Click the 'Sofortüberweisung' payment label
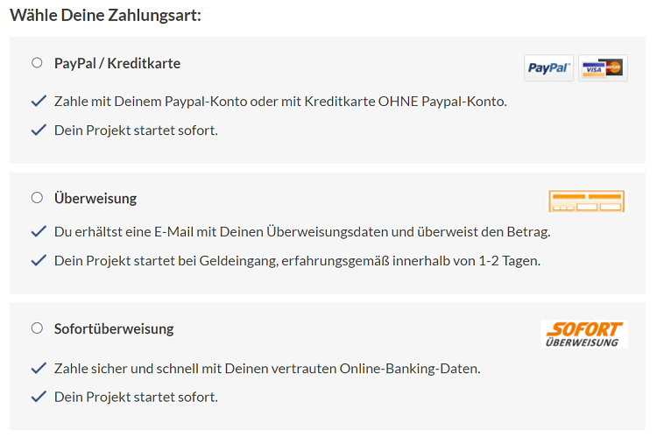The image size is (657, 444). coord(114,328)
